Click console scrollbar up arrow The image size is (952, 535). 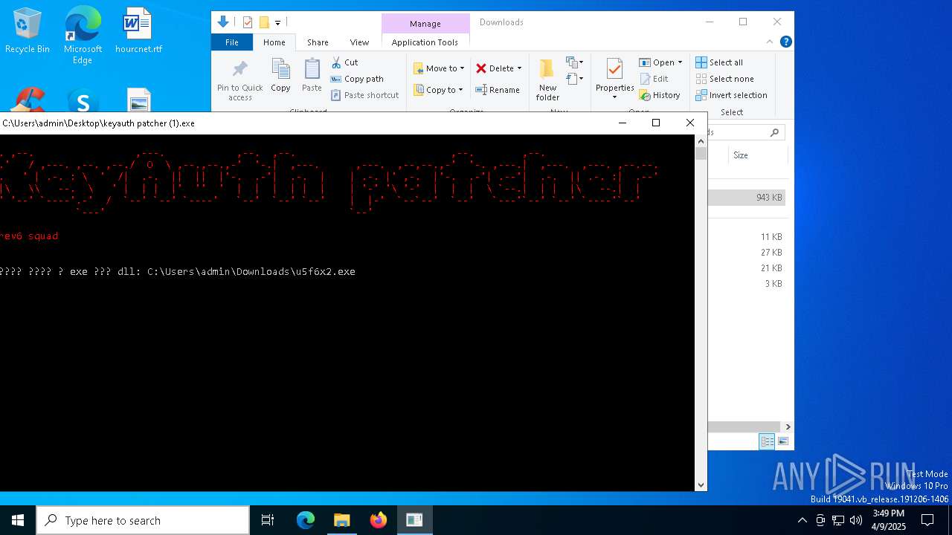tap(701, 140)
